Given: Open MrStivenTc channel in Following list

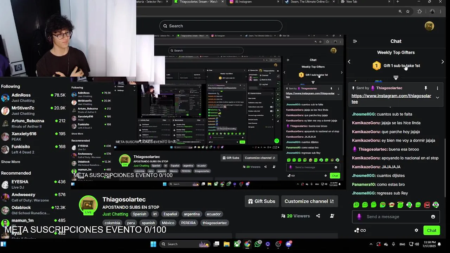Looking at the screenshot, I should point(33,111).
